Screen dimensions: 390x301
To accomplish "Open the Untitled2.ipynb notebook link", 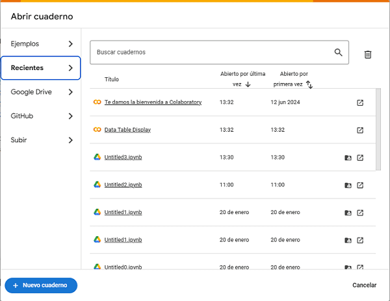I will pos(123,185).
